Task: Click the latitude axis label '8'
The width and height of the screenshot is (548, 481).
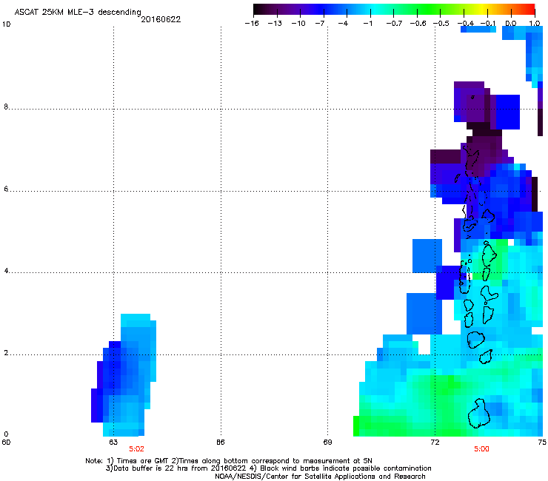Action: [x=6, y=107]
